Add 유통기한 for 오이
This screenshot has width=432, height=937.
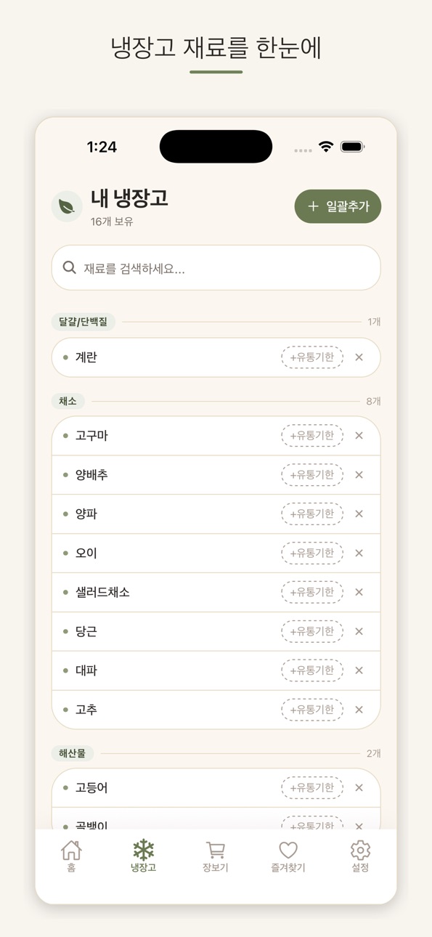[312, 553]
